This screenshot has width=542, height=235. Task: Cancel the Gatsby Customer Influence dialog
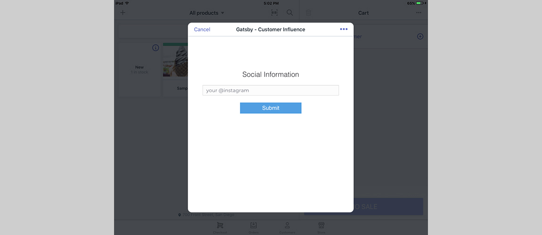(202, 30)
